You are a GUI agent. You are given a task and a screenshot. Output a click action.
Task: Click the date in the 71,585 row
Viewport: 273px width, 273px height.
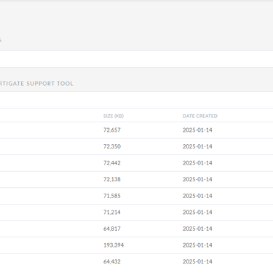point(197,196)
